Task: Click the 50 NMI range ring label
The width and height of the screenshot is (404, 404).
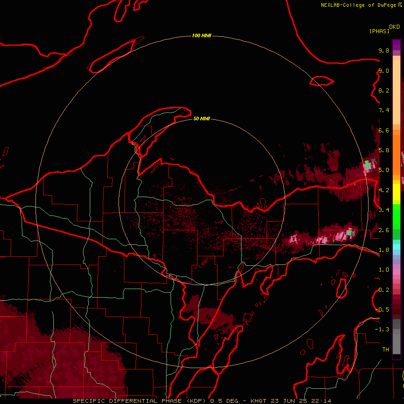Action: (202, 119)
